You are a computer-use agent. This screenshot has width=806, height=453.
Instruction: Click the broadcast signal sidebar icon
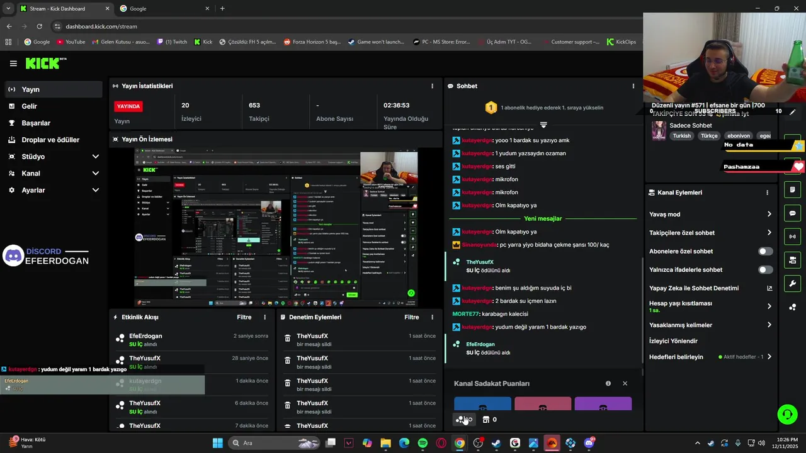792,237
